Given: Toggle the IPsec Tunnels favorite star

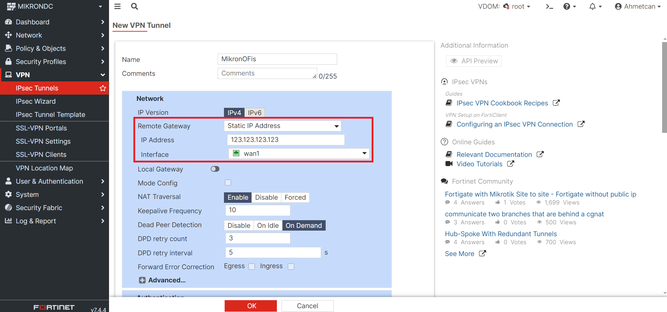Looking at the screenshot, I should click(x=103, y=88).
